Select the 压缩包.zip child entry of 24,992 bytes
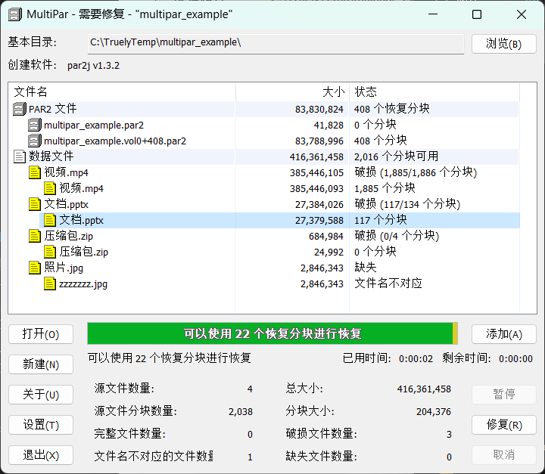Screen dimensions: 545x474 [84, 252]
